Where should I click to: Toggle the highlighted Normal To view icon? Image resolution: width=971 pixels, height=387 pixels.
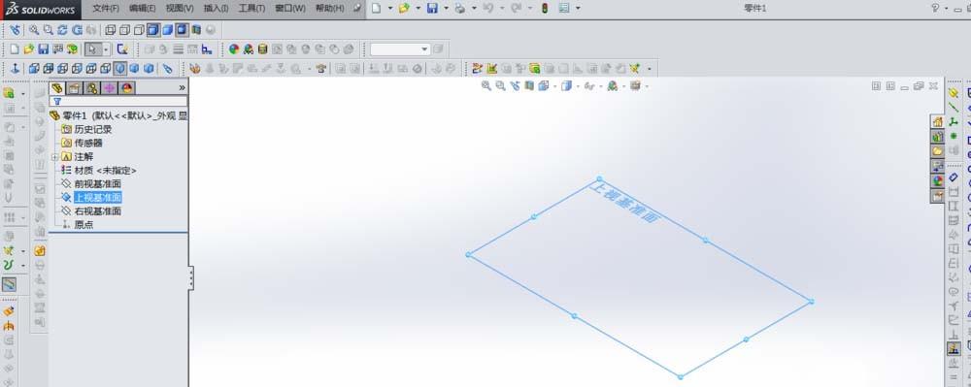point(119,68)
